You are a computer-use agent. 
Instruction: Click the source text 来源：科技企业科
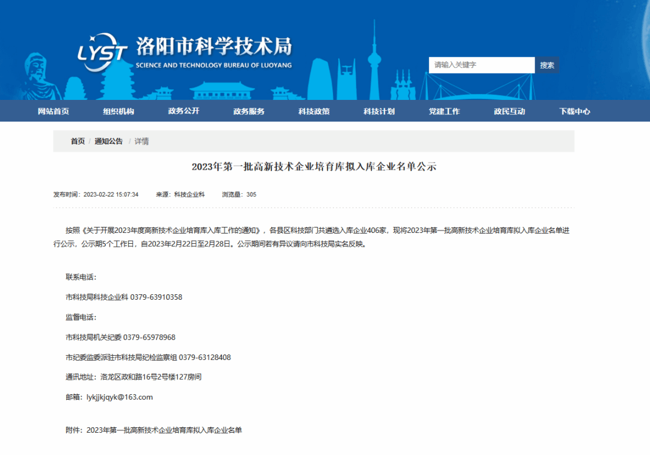tap(181, 194)
